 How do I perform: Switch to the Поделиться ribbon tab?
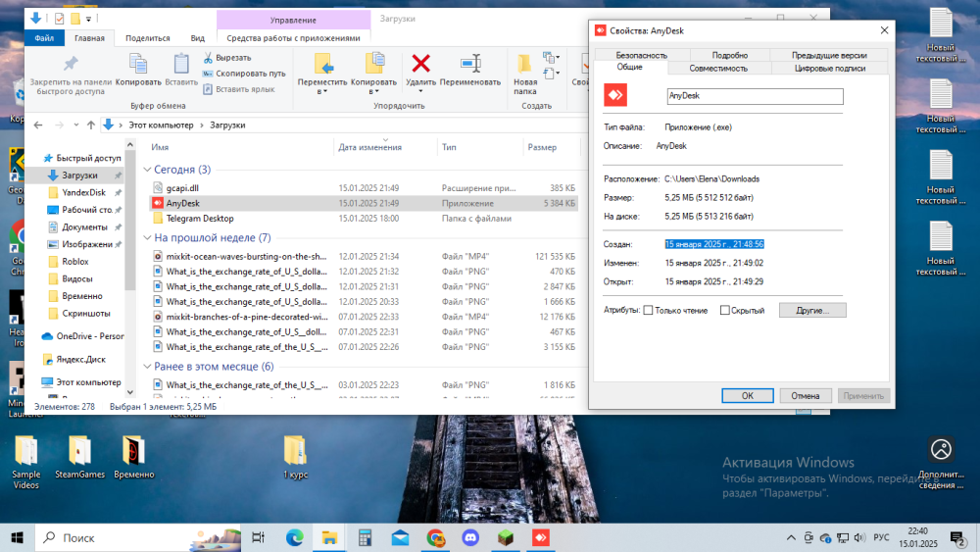tap(148, 38)
